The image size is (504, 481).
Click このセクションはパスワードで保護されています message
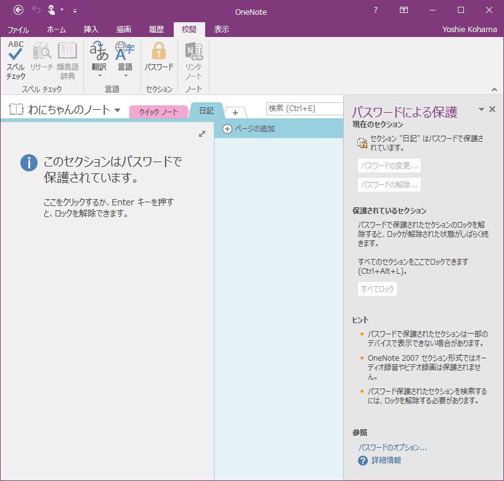click(113, 169)
